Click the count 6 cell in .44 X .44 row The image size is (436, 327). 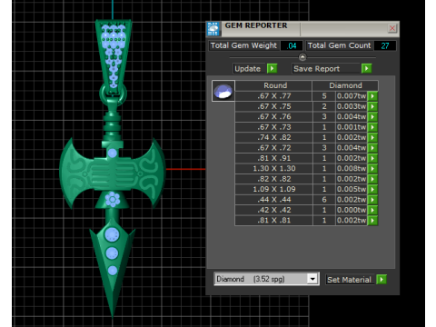pyautogui.click(x=324, y=200)
